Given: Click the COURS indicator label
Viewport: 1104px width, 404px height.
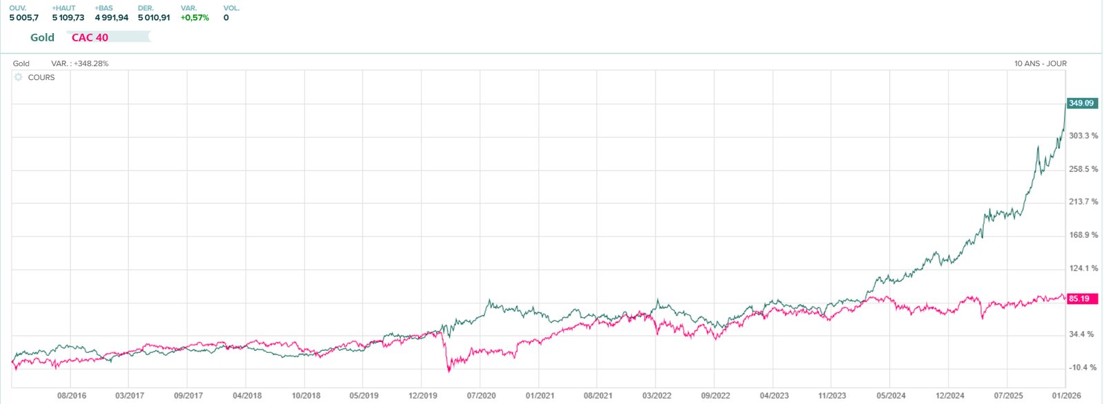Looking at the screenshot, I should (41, 77).
